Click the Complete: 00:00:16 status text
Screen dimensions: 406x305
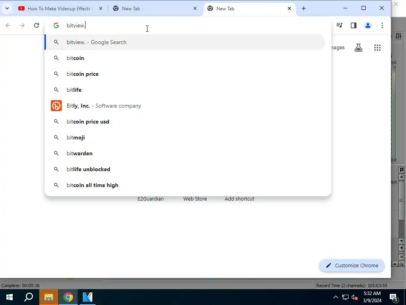(x=21, y=286)
